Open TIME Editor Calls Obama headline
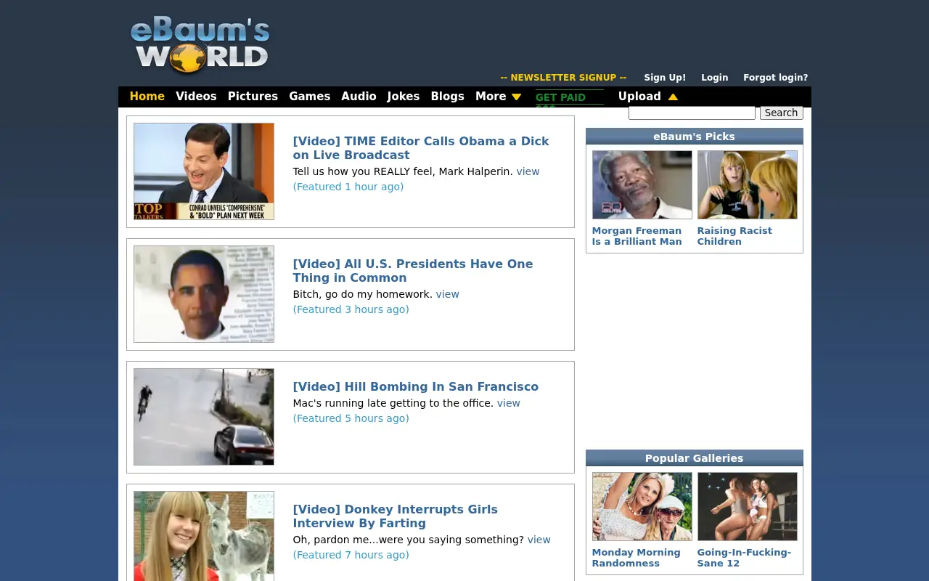 [x=421, y=148]
